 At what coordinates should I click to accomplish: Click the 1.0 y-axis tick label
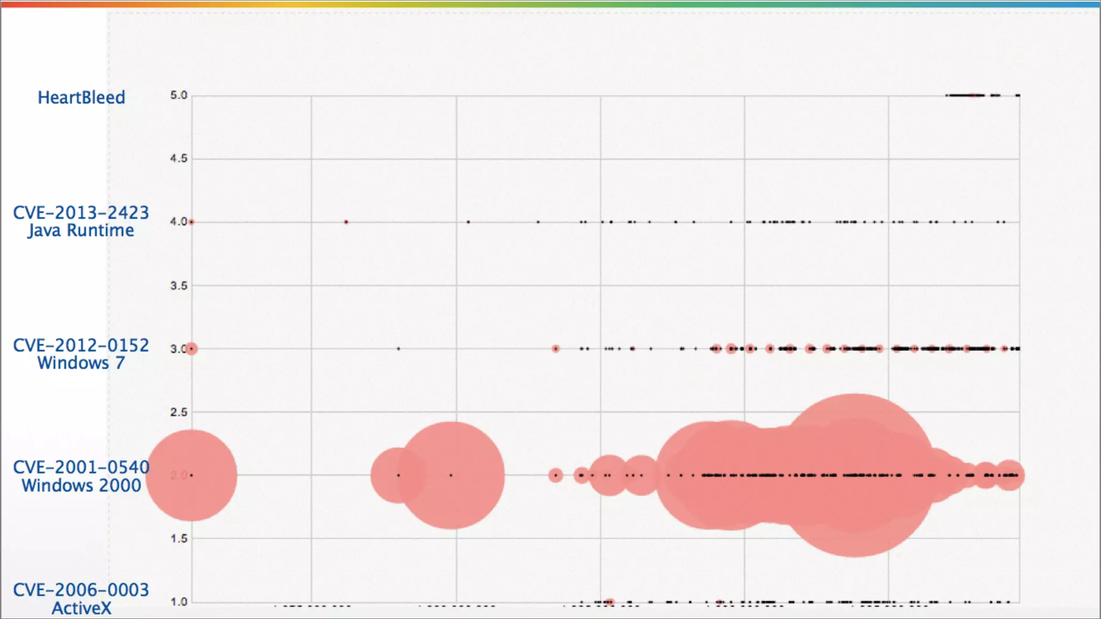point(178,602)
